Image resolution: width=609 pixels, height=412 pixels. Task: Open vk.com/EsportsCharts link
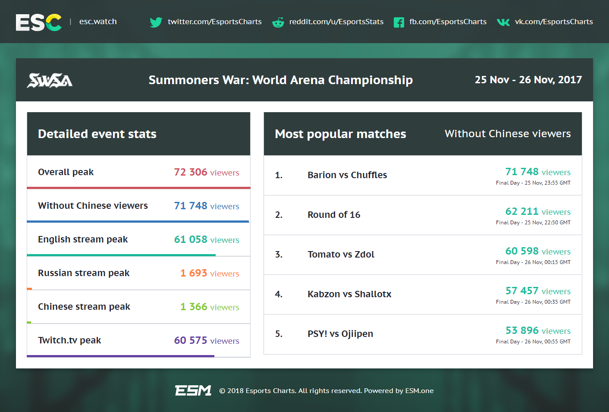tap(553, 22)
